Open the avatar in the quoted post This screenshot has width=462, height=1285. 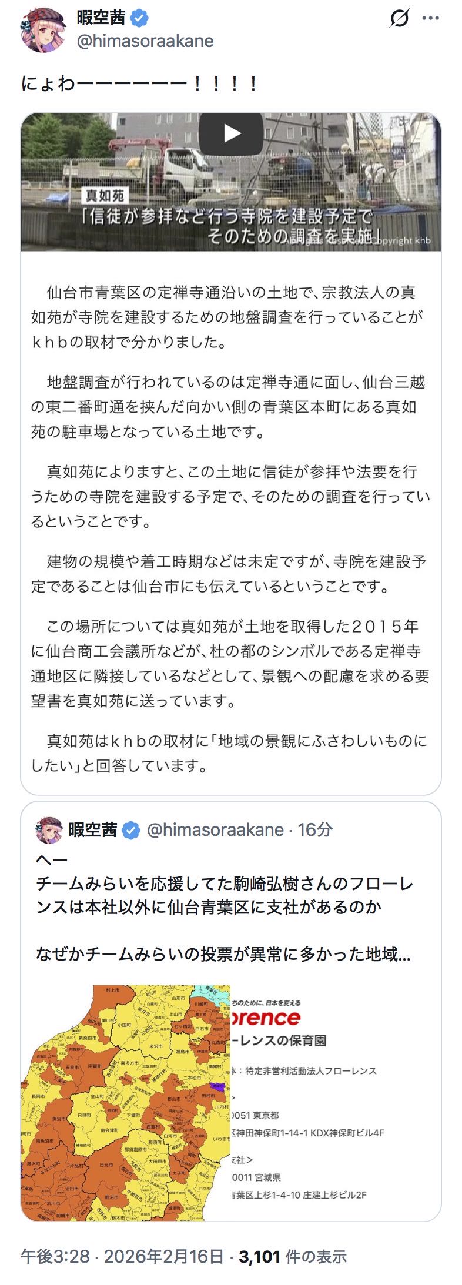click(49, 829)
